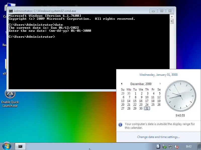Select December 10 in the calendar
This screenshot has height=150, width=201.
tap(147, 97)
